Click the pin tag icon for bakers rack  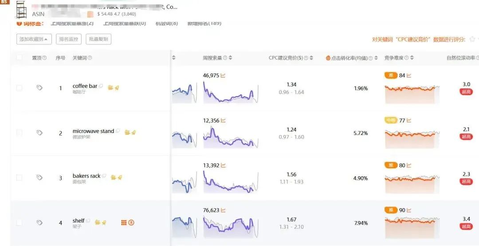[x=39, y=178]
